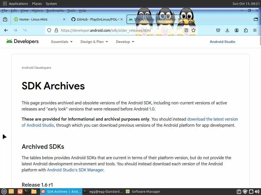
Task: Expand the Essentials dropdown
Action: 62,42
